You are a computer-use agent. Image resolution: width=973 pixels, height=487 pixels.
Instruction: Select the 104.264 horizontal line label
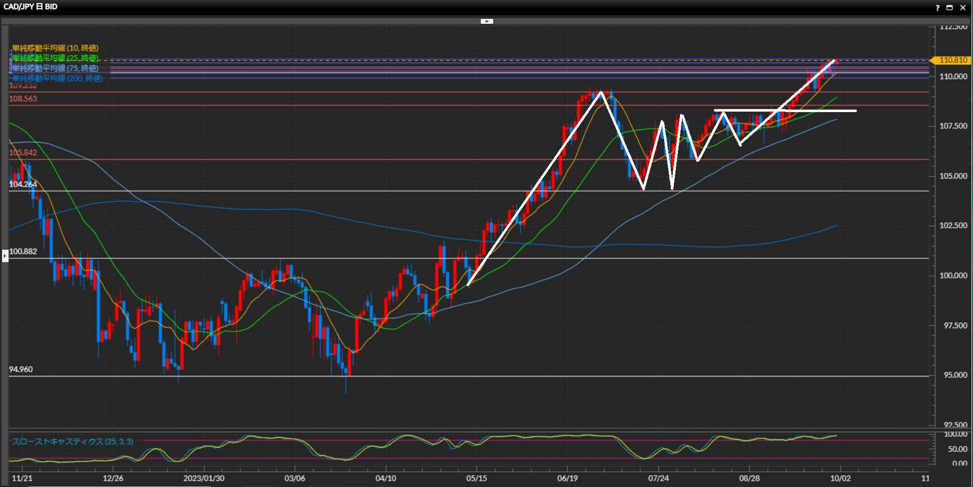pyautogui.click(x=23, y=185)
